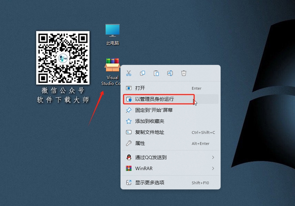Image resolution: width=295 pixels, height=206 pixels.
Task: Click the Rename icon in context menu
Action: pyautogui.click(x=170, y=73)
